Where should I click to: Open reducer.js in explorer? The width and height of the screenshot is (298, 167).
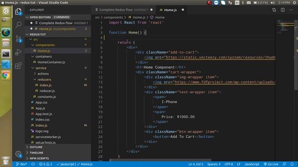[x=58, y=91]
